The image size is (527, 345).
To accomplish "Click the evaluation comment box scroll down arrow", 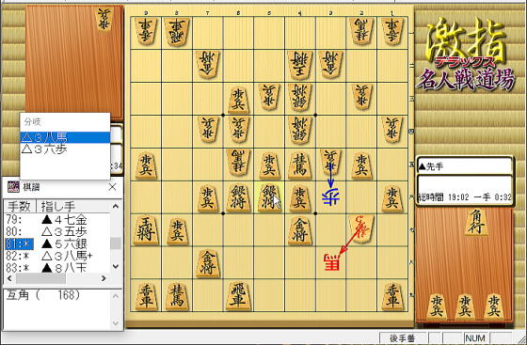I will 116,323.
